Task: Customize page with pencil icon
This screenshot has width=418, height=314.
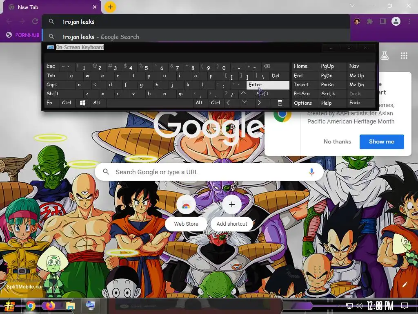Action: [405, 285]
